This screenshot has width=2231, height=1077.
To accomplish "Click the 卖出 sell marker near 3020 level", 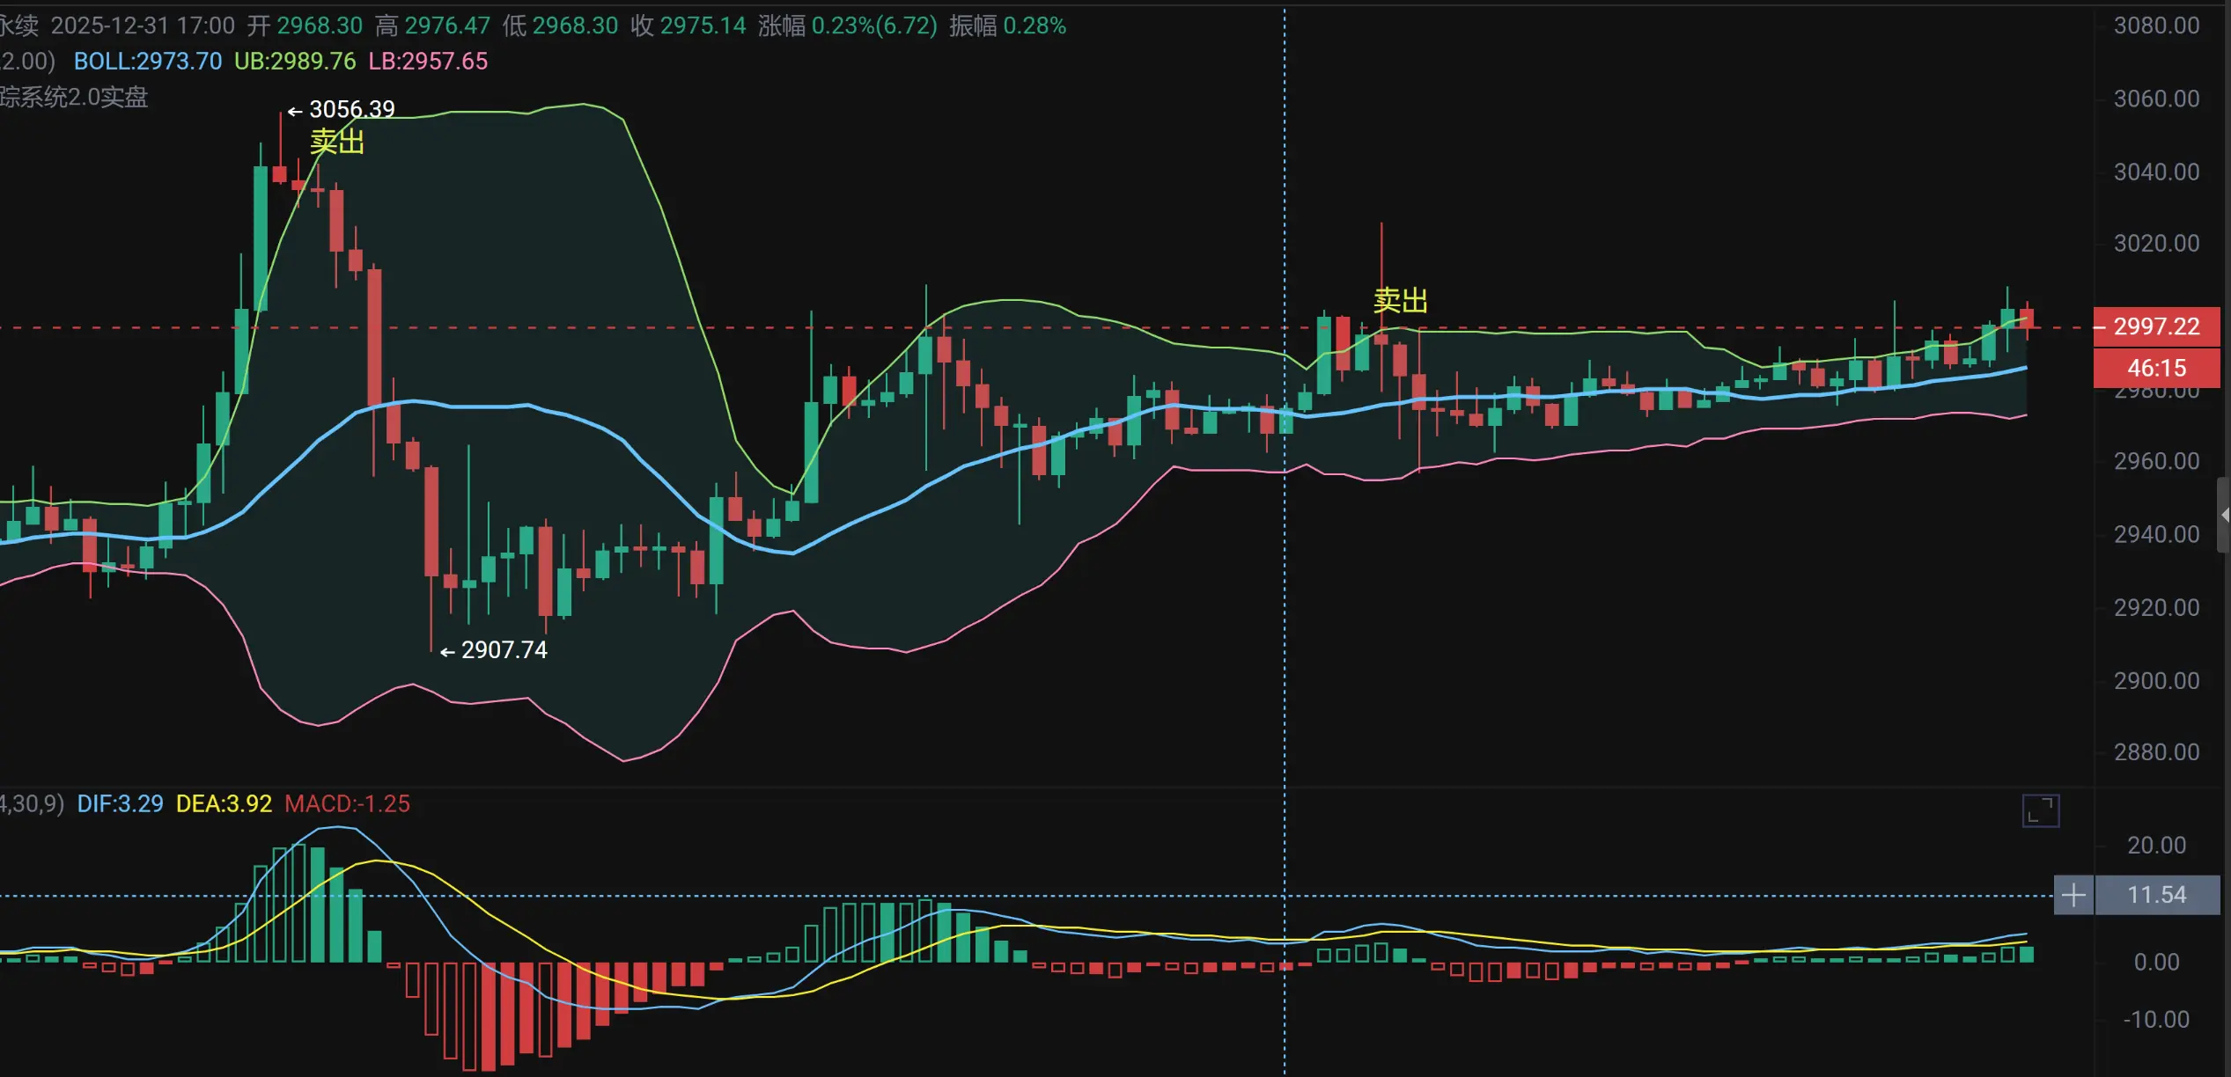I will pos(1400,301).
